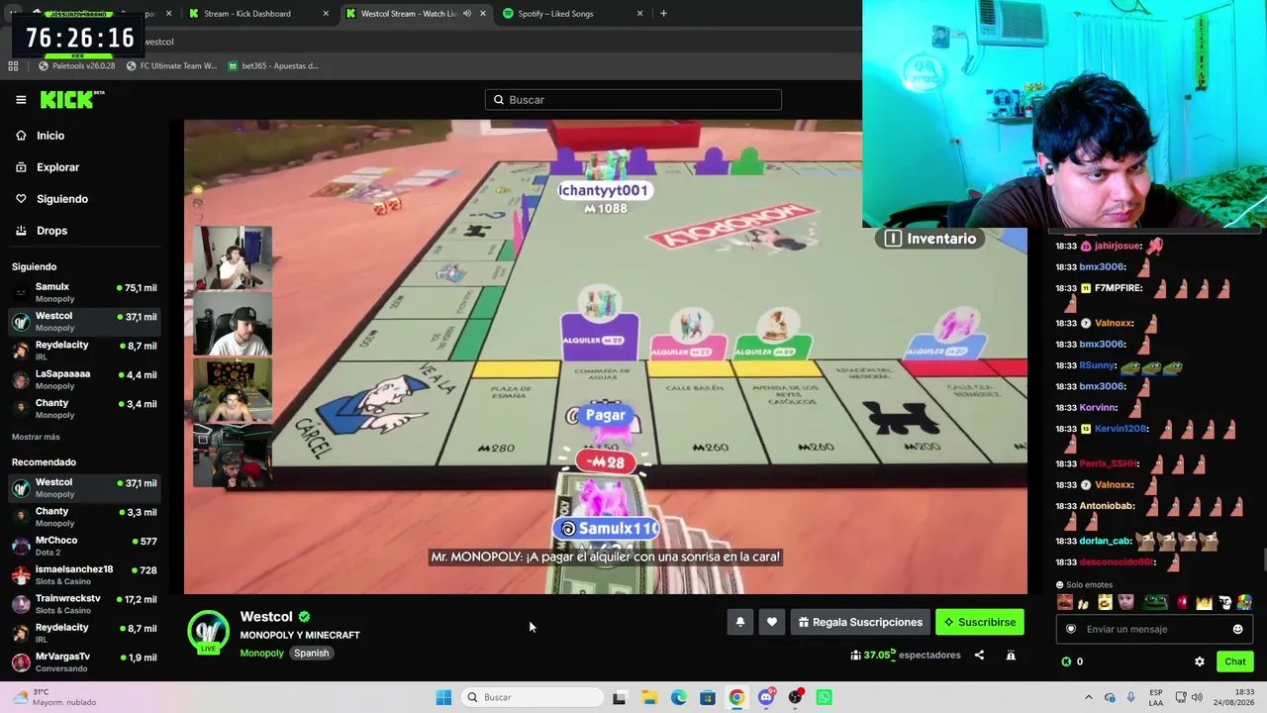Open bet365 bookmark
Screen dimensions: 1267x713
point(273,66)
